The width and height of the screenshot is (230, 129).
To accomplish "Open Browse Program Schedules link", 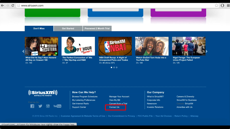I will pyautogui.click(x=85, y=96).
